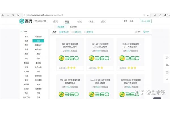Image resolution: width=170 pixels, height=113 pixels.
Task: Select the 查看未做 radio button
Action: (85, 32)
